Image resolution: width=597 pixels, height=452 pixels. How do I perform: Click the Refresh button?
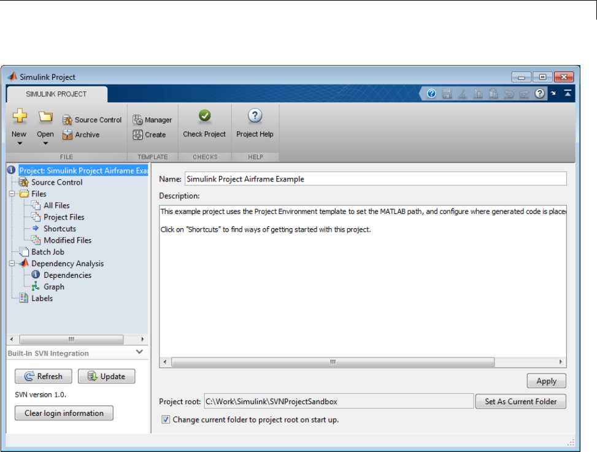pos(44,377)
